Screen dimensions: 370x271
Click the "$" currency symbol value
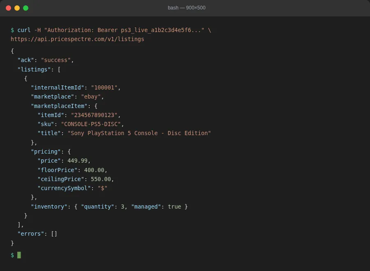click(x=102, y=188)
